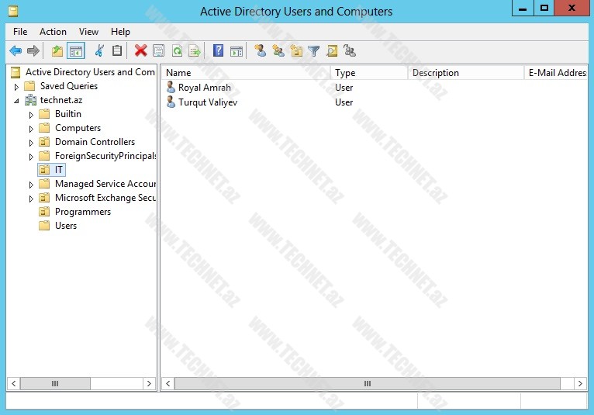594x415 pixels.
Task: Expand the Saved Queries node
Action: pos(16,87)
